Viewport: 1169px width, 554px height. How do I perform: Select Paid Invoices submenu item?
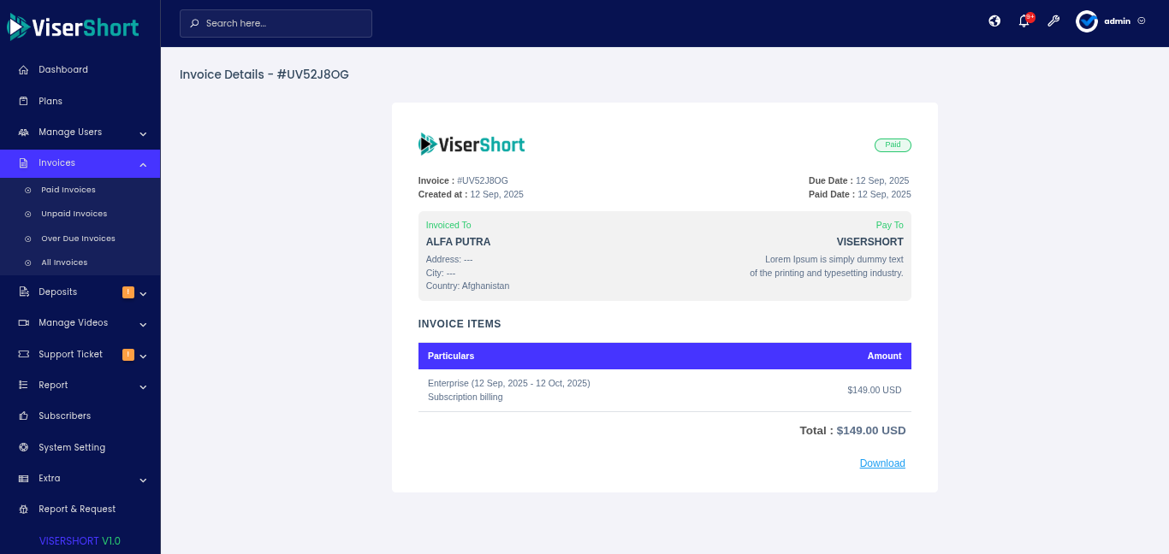(68, 190)
